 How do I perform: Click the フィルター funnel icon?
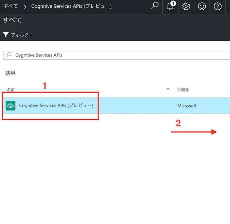6,35
